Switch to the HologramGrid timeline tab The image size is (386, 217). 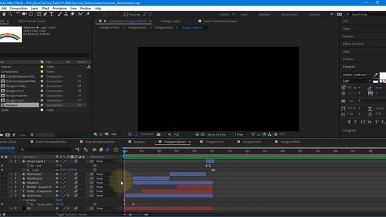point(214,142)
